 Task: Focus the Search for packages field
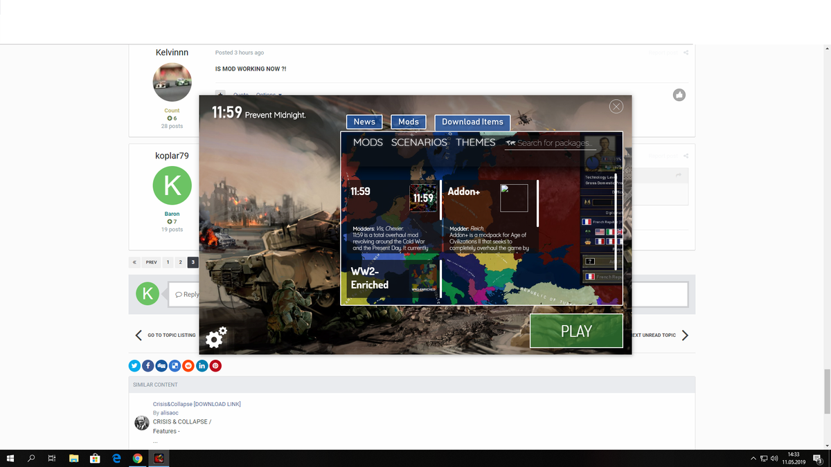click(551, 143)
